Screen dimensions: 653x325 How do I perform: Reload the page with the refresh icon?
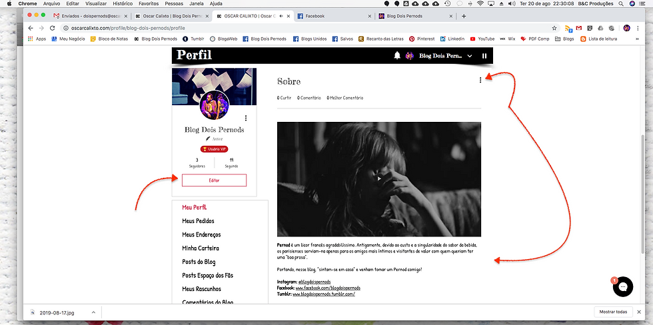point(52,28)
